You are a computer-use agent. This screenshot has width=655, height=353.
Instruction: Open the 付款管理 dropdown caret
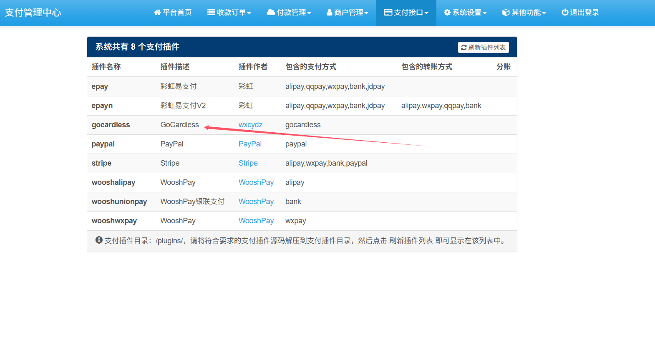[309, 13]
